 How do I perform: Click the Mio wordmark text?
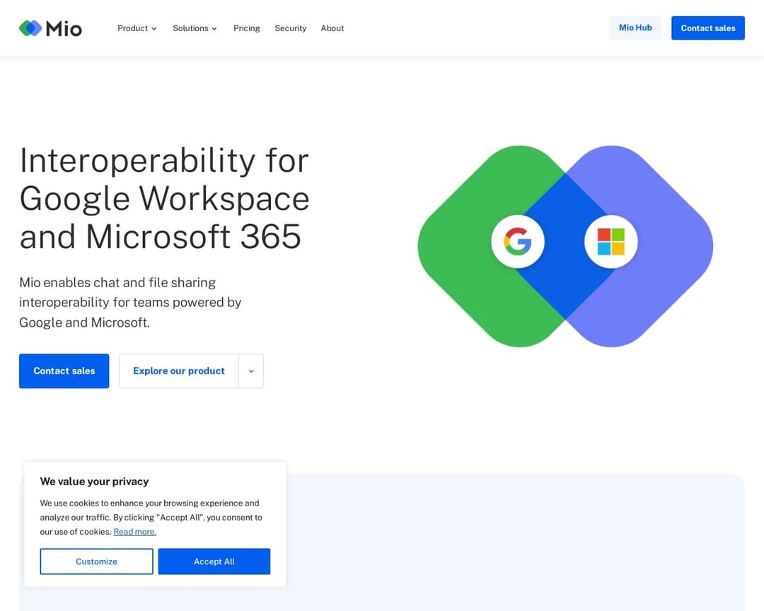64,28
